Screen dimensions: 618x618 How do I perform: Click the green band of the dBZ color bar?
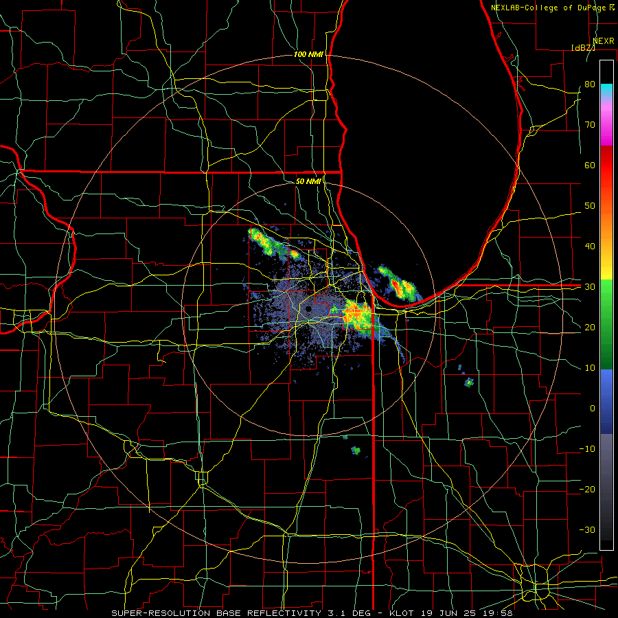(x=606, y=324)
